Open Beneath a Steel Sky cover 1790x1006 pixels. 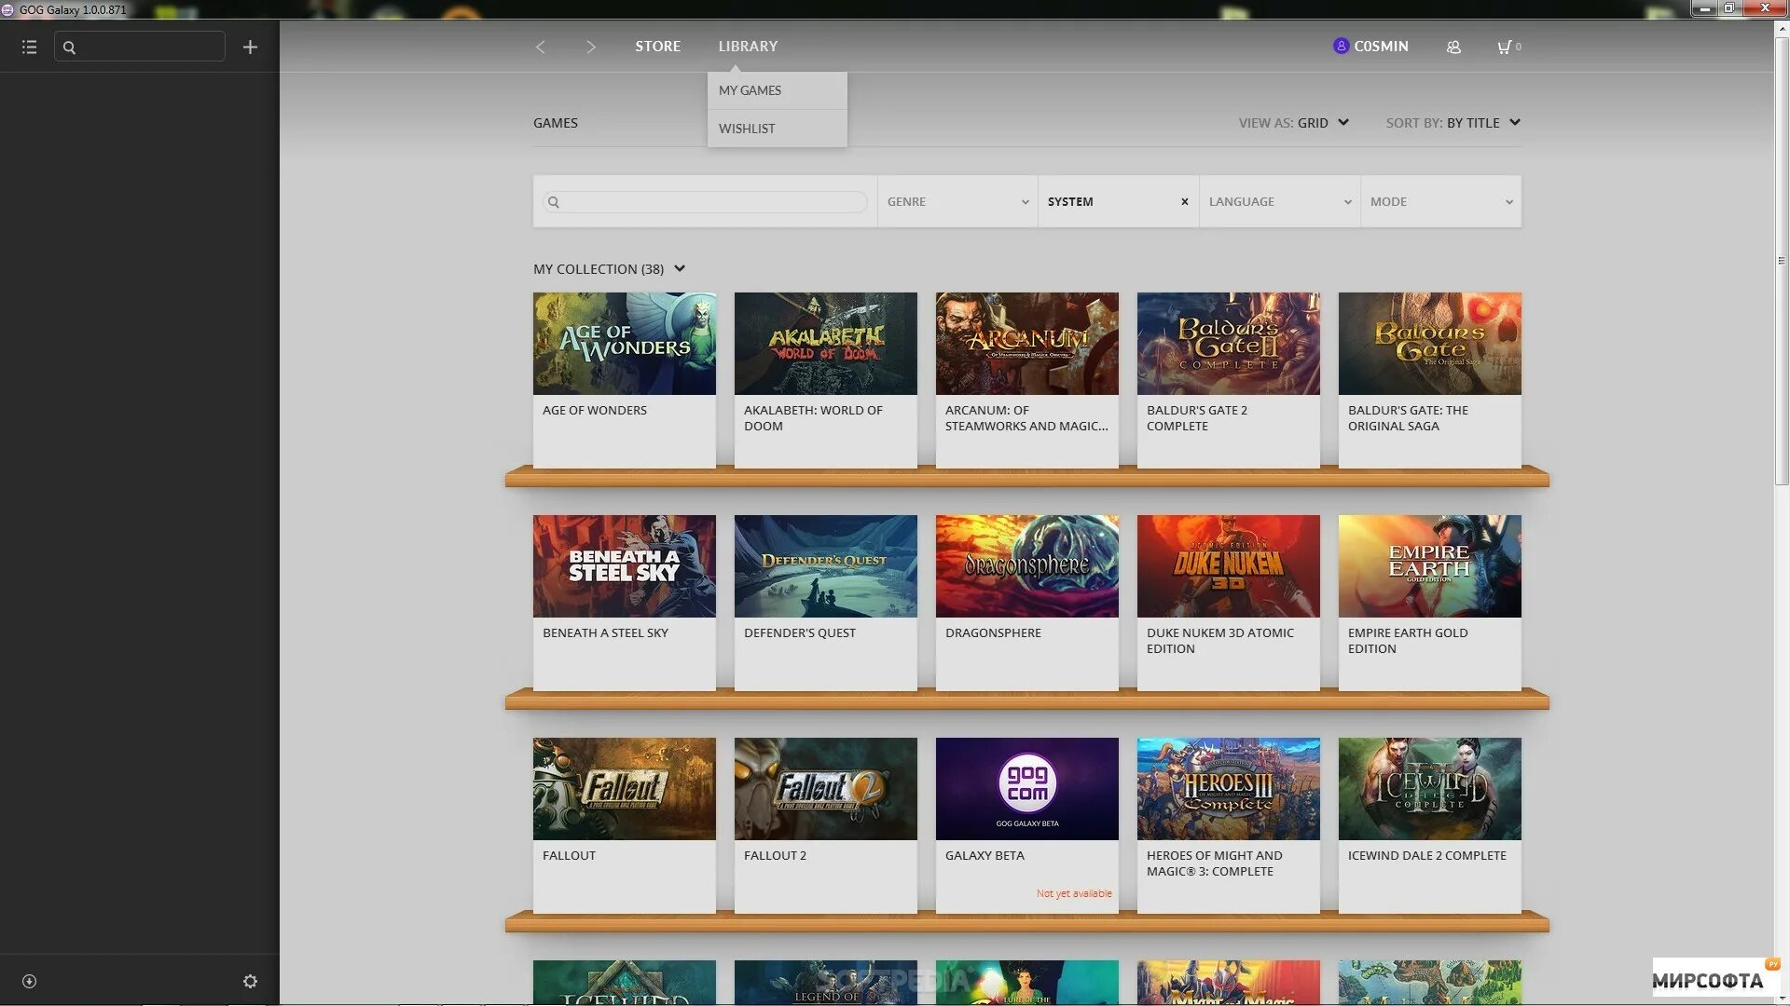(x=625, y=566)
